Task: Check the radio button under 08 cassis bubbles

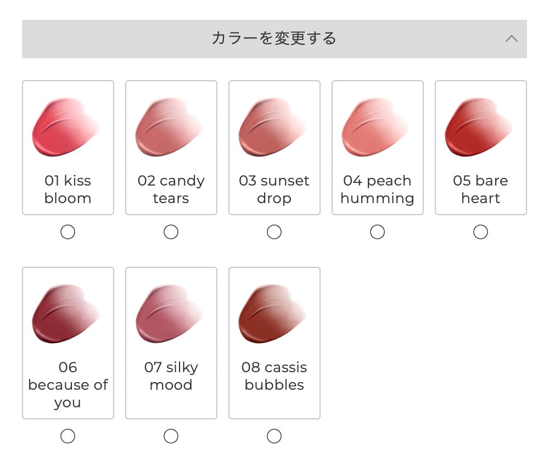Action: click(274, 436)
